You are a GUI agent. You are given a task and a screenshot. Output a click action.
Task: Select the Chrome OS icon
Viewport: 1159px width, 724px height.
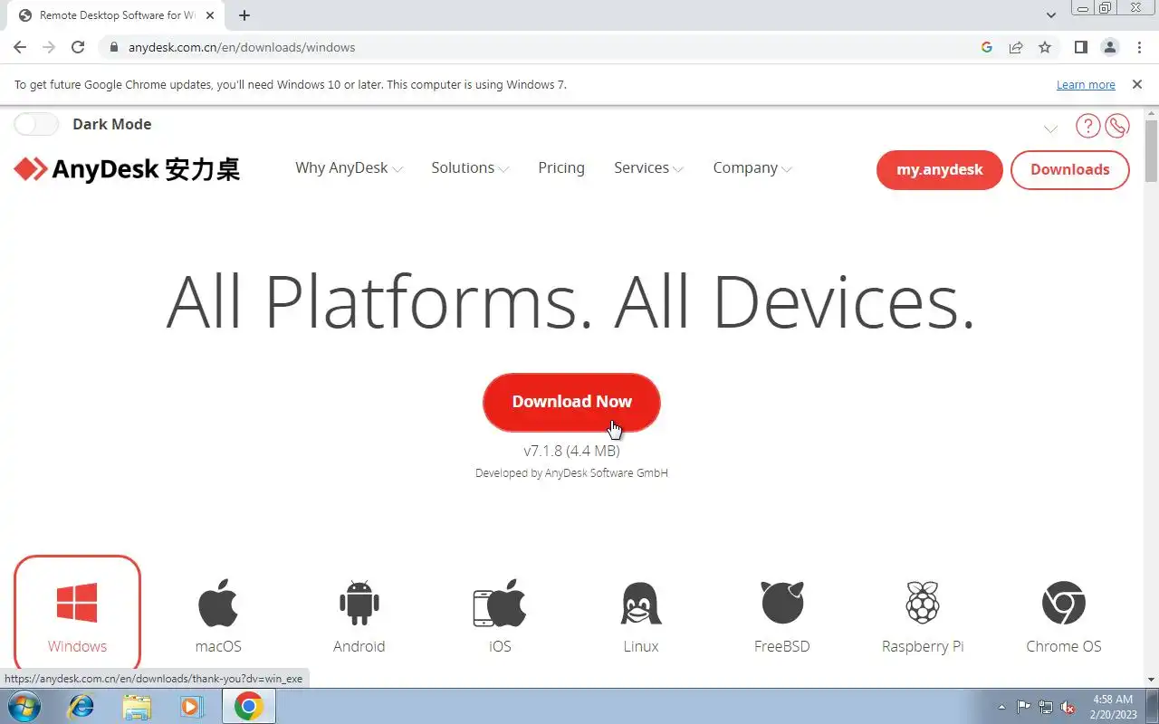(1064, 603)
